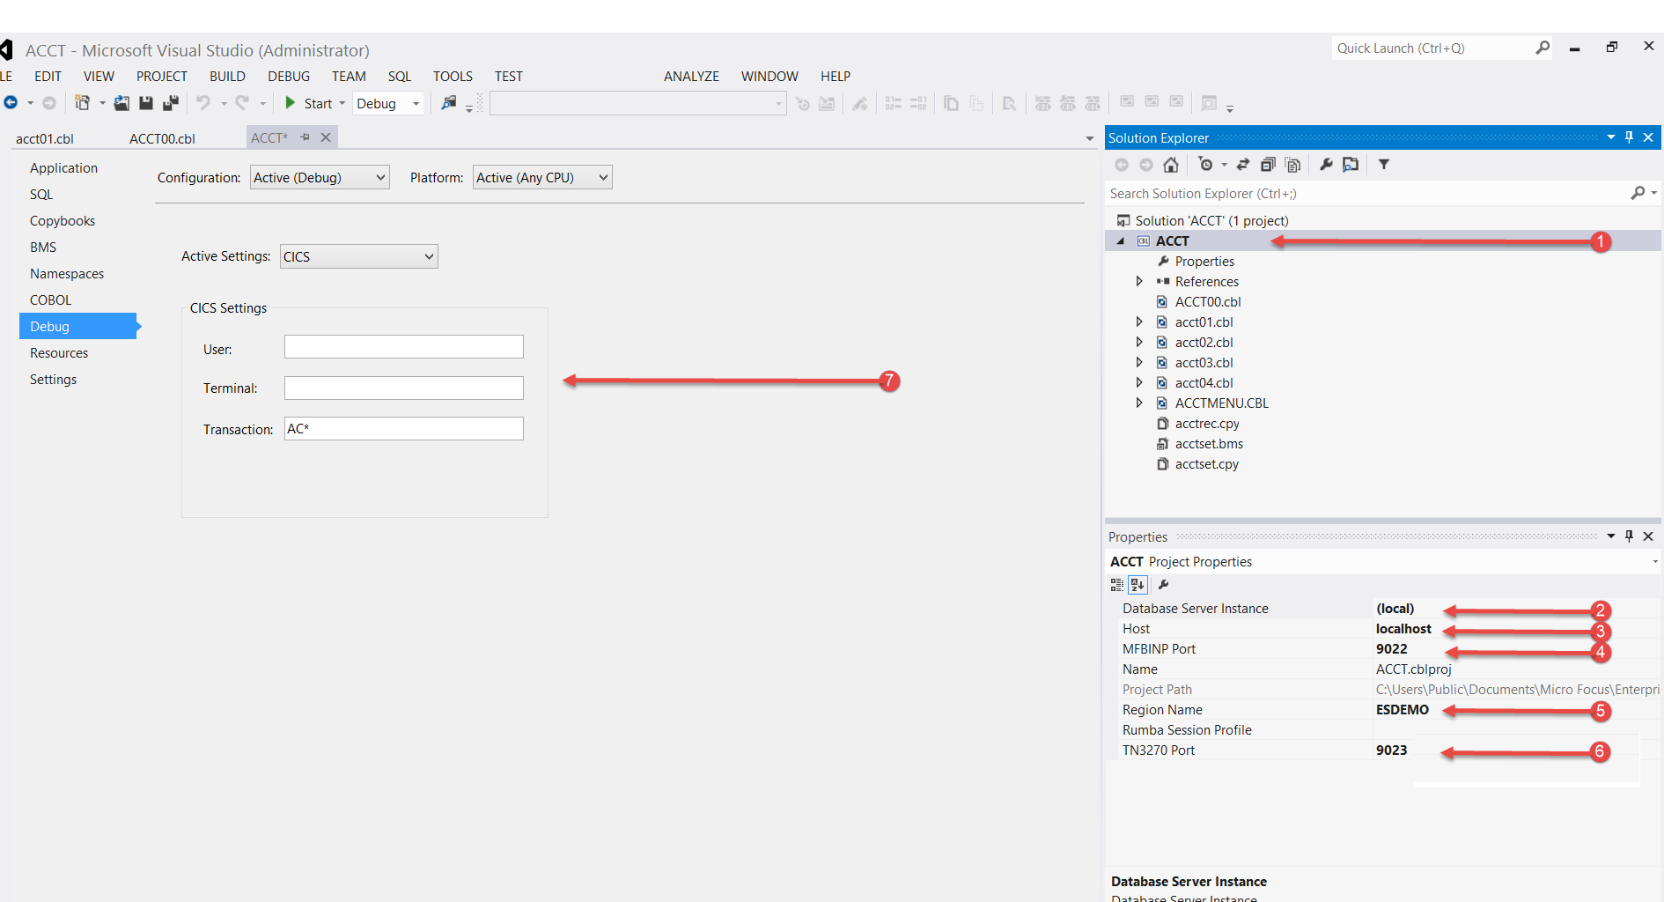
Task: Switch to the ACCT00.cbl editor tab
Action: [x=162, y=138]
